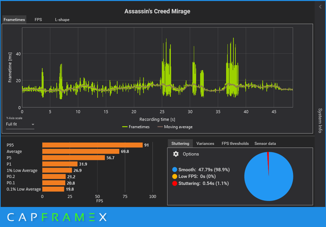326x227 pixels.
Task: Collapse the System Info side panel arrow
Action: pyautogui.click(x=320, y=7)
